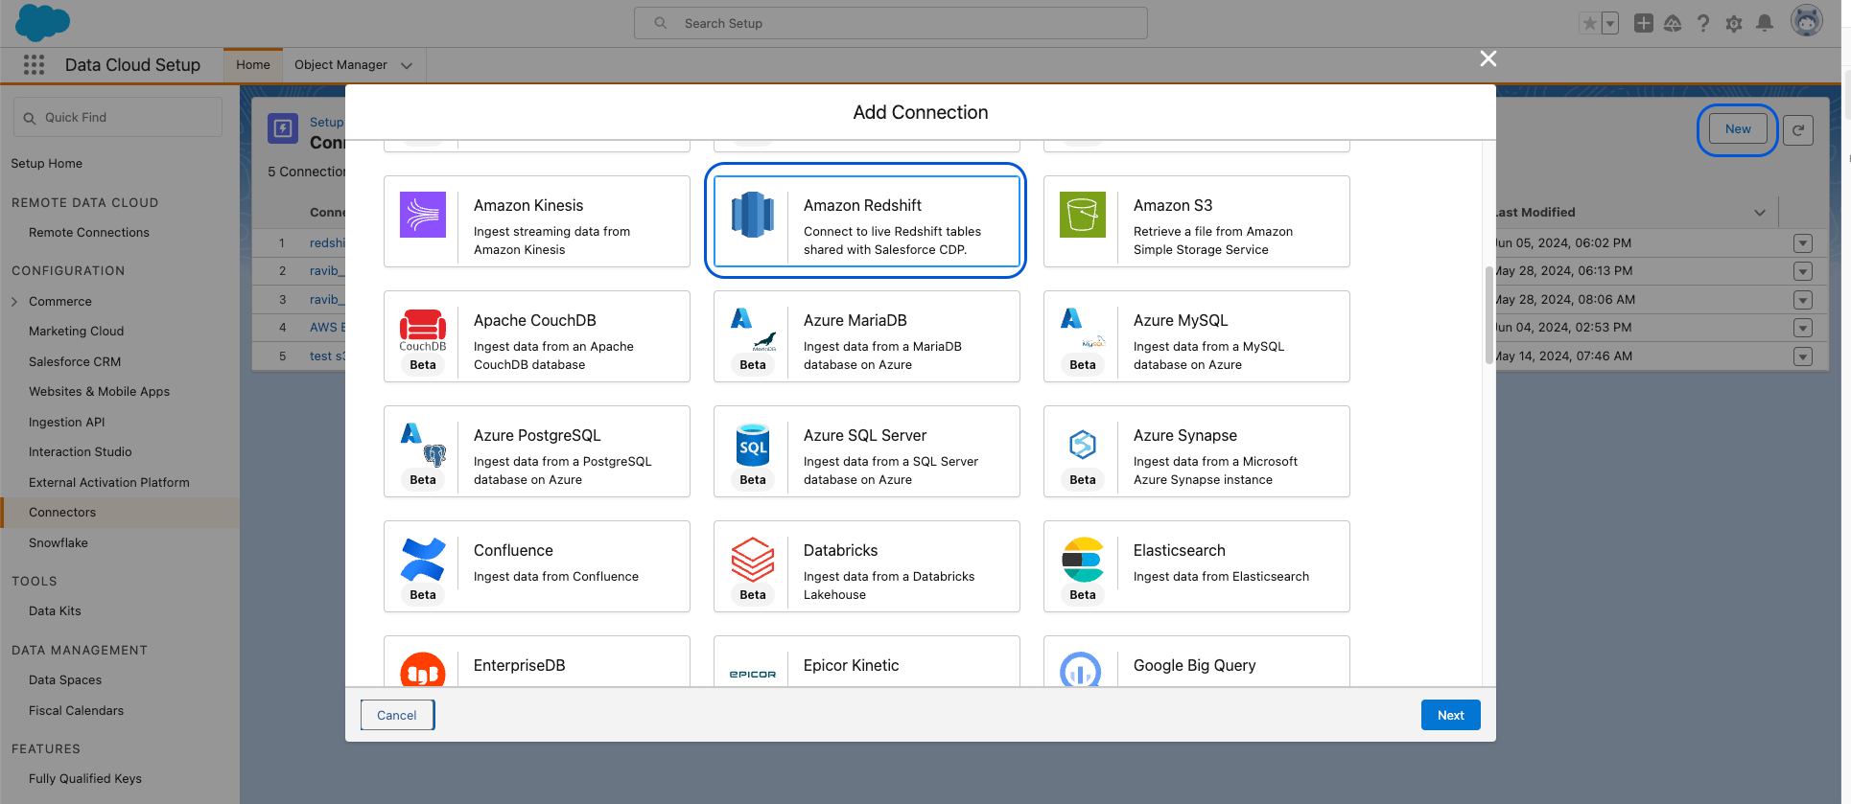Click the Cancel button
1851x804 pixels.
[x=397, y=715]
